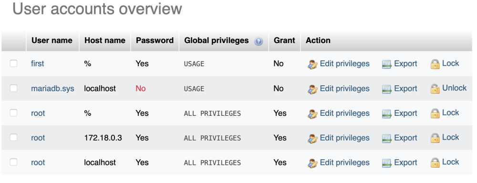This screenshot has width=477, height=183.
Task: Click the 'Action' column header
Action: click(318, 41)
